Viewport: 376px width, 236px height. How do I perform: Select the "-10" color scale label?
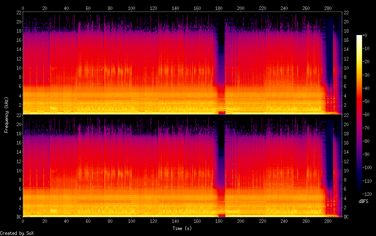point(366,49)
